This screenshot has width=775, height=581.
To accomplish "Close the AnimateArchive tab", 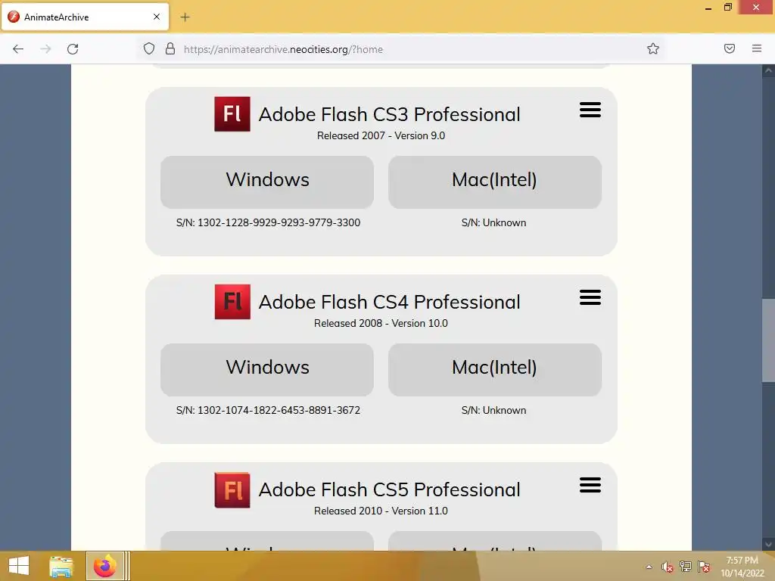I will coord(157,17).
